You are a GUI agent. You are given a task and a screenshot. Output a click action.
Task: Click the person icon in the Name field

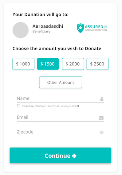(x=102, y=99)
